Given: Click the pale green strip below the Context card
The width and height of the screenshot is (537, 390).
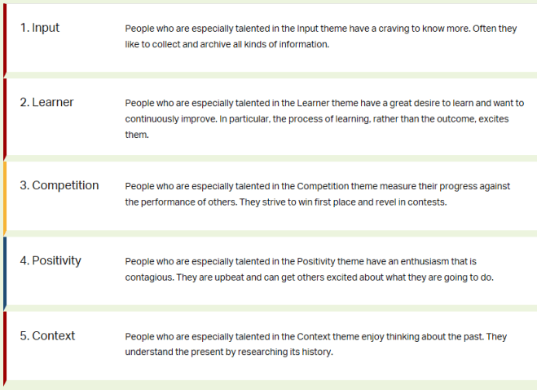Looking at the screenshot, I should [269, 384].
